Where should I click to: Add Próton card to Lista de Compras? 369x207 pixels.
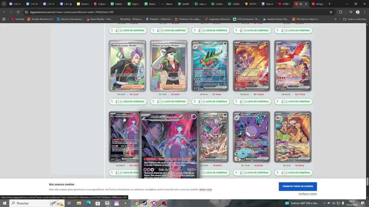(x=174, y=101)
